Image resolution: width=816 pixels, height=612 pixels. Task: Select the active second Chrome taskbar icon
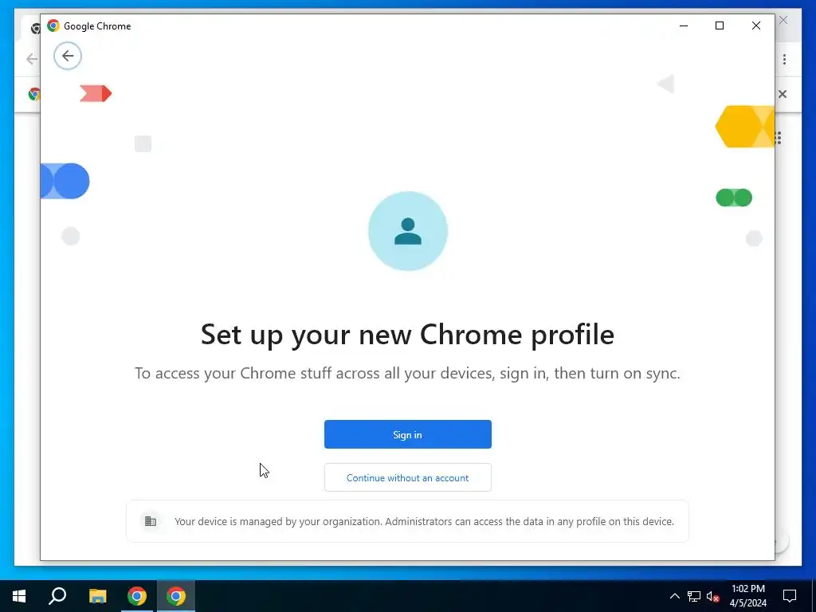tap(176, 596)
